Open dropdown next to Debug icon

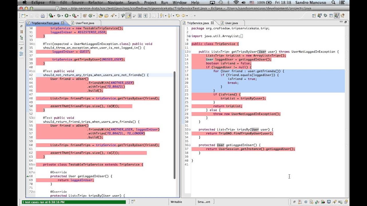[x=62, y=16]
